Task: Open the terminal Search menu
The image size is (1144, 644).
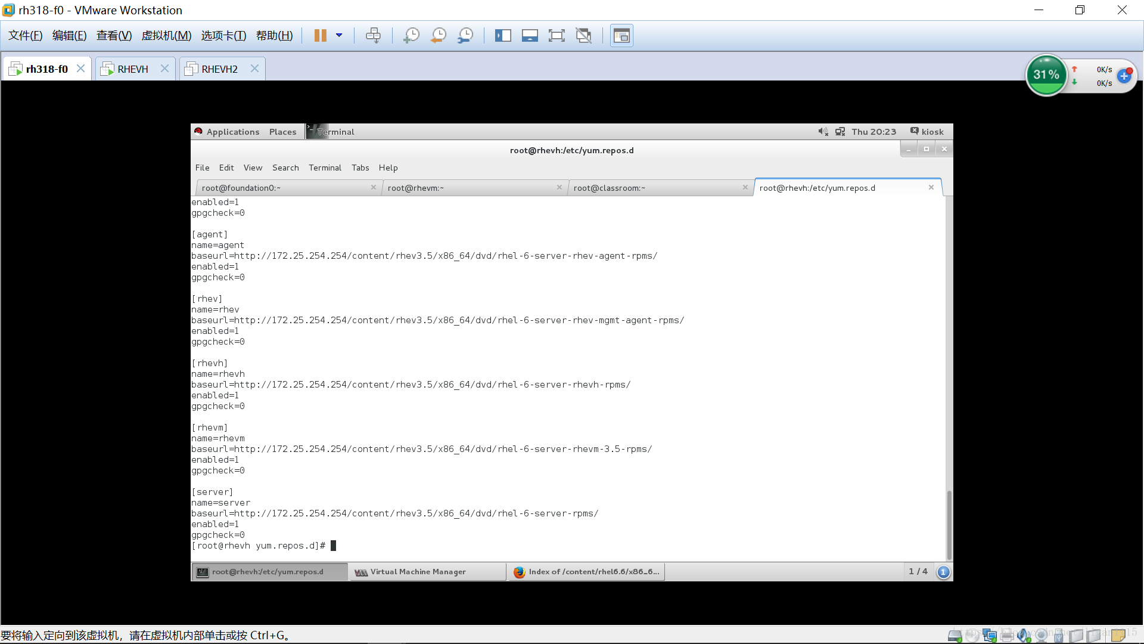Action: coord(285,168)
